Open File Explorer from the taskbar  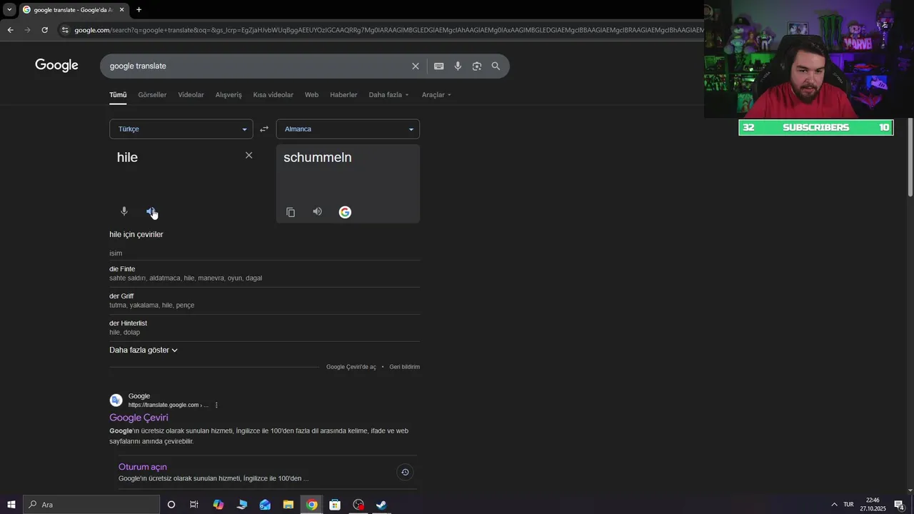[x=288, y=505]
